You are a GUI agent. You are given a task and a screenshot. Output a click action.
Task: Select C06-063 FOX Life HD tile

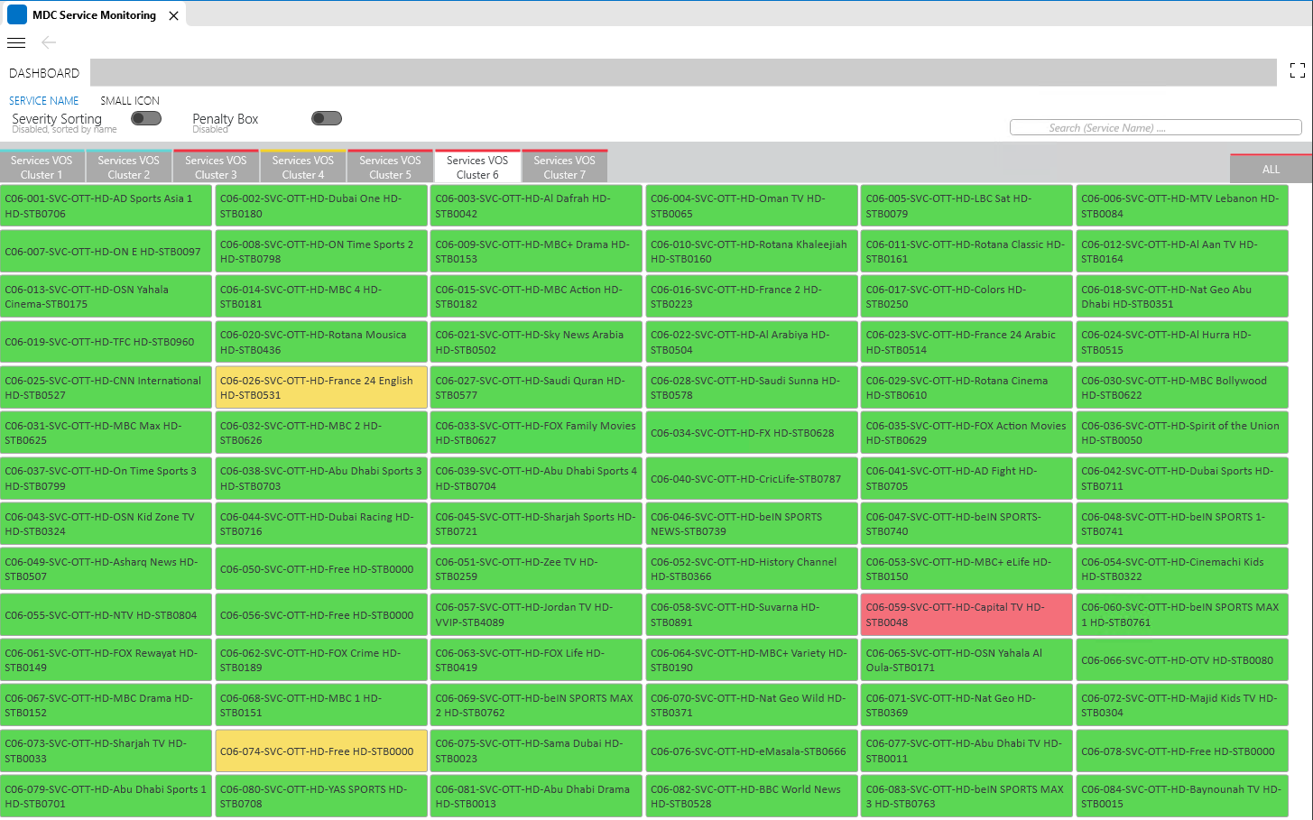(x=536, y=660)
